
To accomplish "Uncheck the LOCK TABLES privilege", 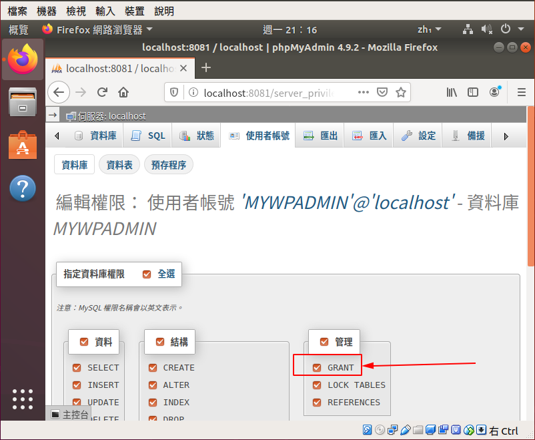I will 317,385.
